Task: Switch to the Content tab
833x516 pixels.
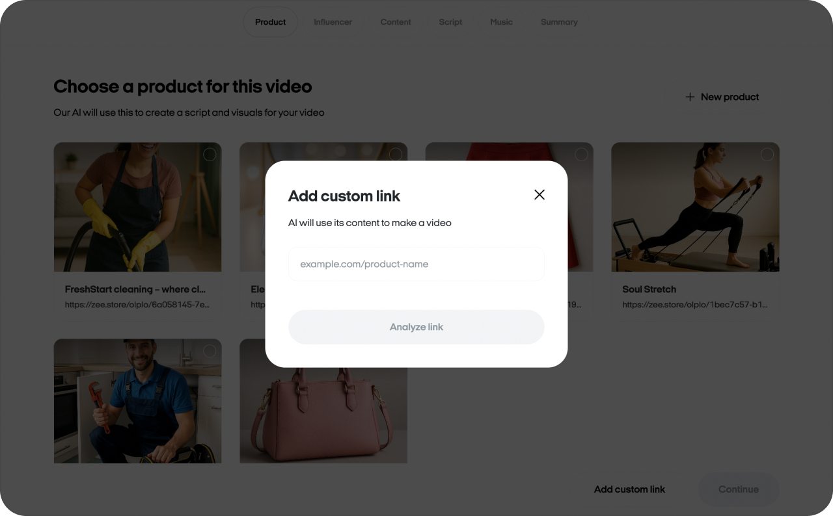Action: [x=396, y=21]
